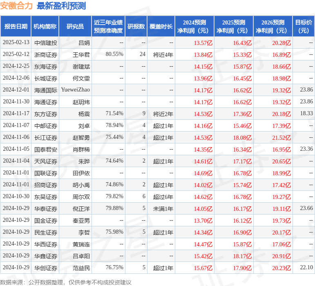Select the 浙商证券 institution cell
The height and width of the screenshot is (286, 315).
pos(46,54)
